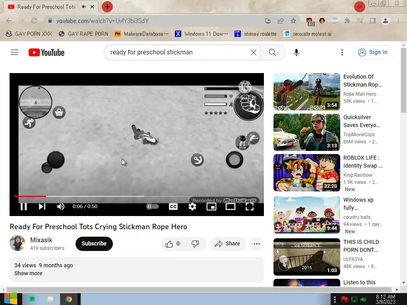Click the Chrome taskbar icon
The image size is (407, 305).
click(x=69, y=299)
